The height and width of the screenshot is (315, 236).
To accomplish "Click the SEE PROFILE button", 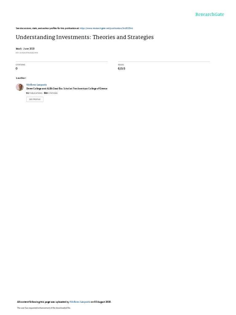I will (x=35, y=99).
